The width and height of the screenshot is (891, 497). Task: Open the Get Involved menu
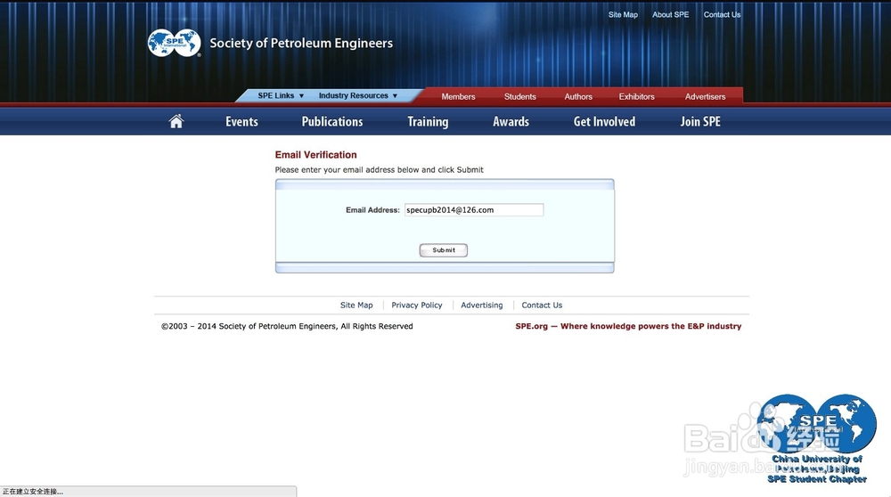click(x=604, y=121)
